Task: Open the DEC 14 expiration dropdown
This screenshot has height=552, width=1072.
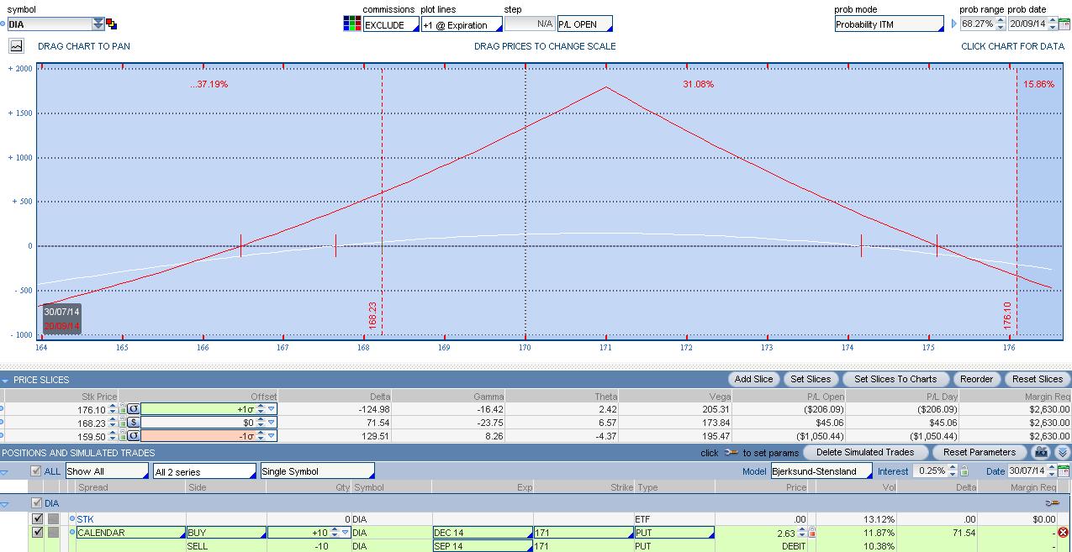Action: (x=483, y=533)
